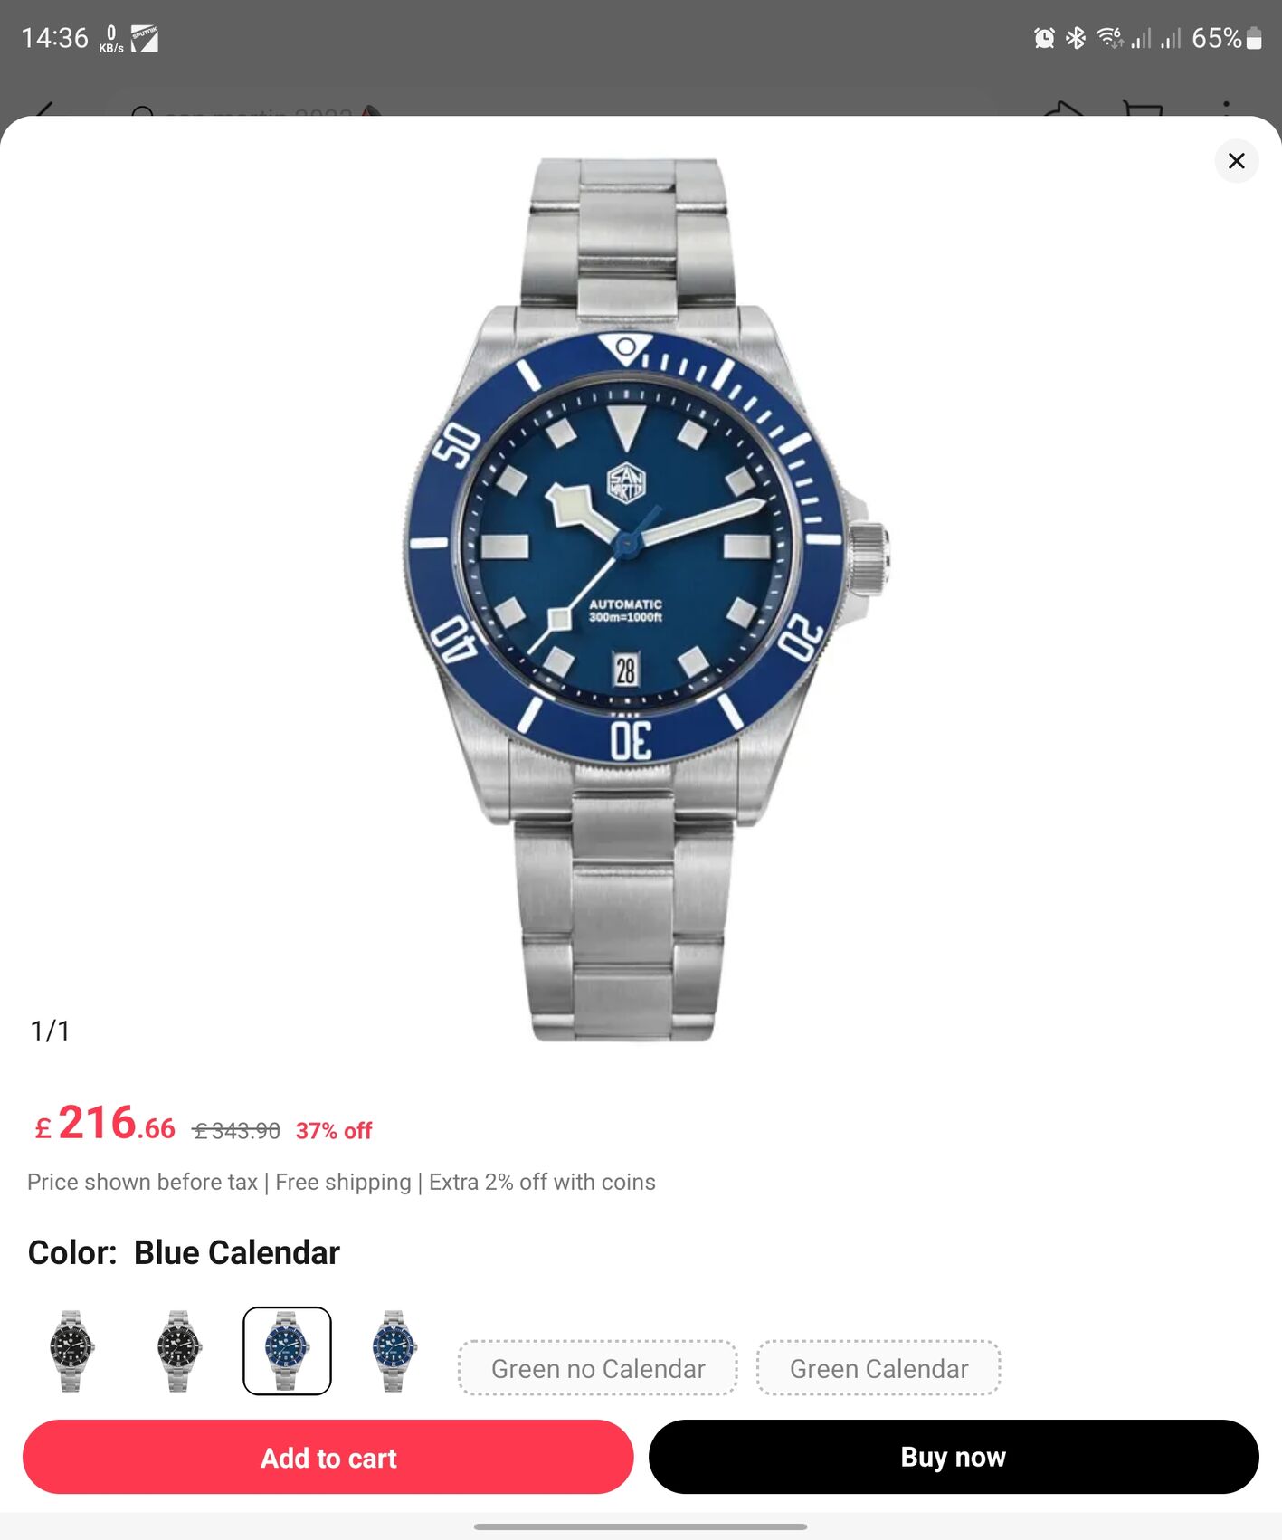Tap the alarm clock status icon
Viewport: 1282px width, 1540px height.
(x=1044, y=38)
